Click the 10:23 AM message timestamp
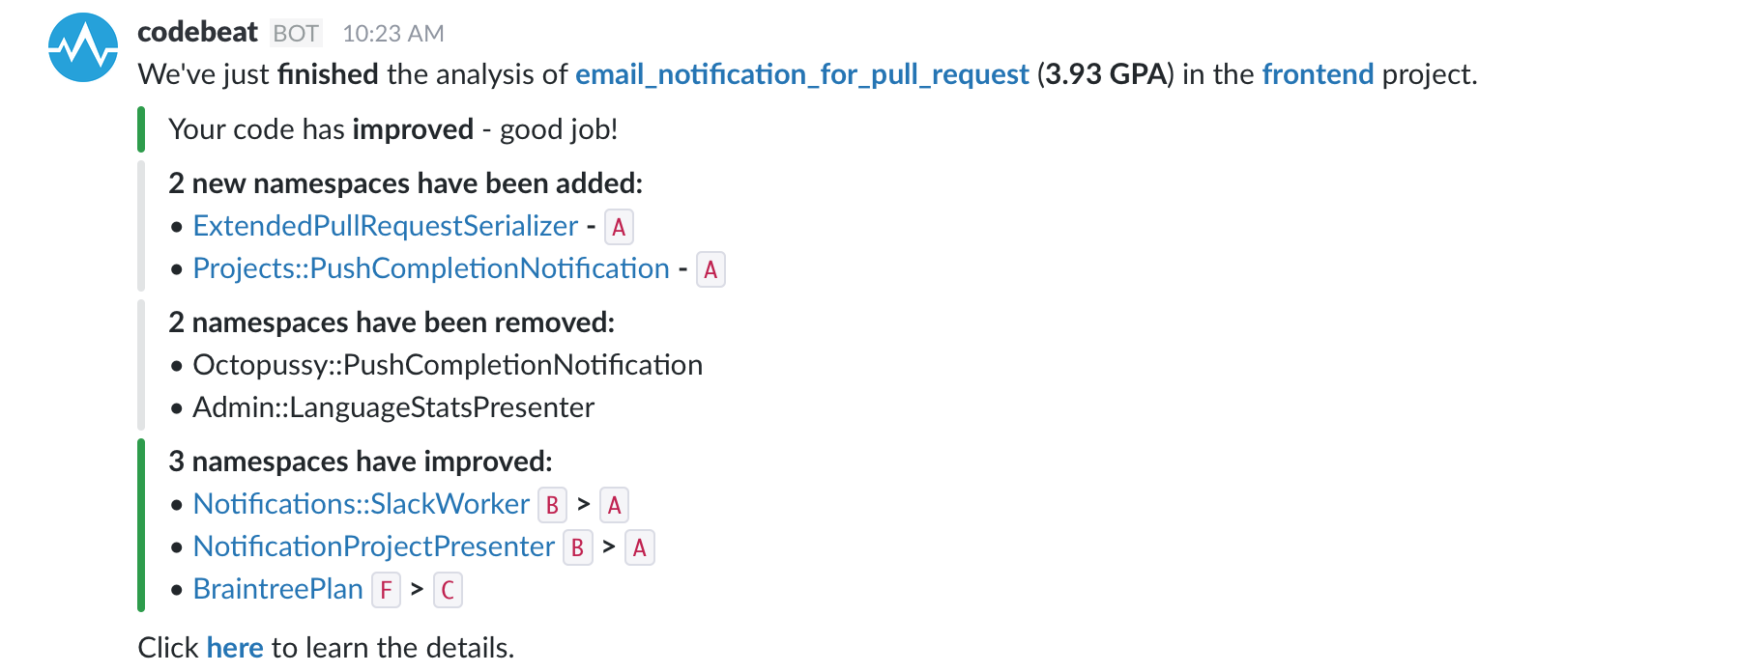The height and width of the screenshot is (672, 1740). click(393, 34)
